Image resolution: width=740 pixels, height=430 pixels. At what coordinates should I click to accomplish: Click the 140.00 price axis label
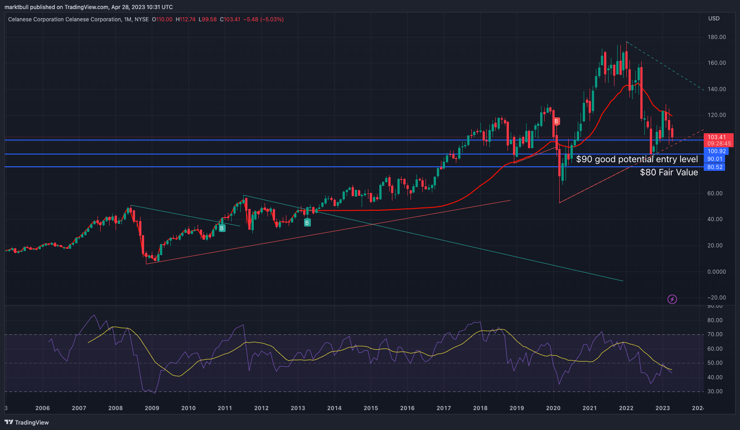717,89
